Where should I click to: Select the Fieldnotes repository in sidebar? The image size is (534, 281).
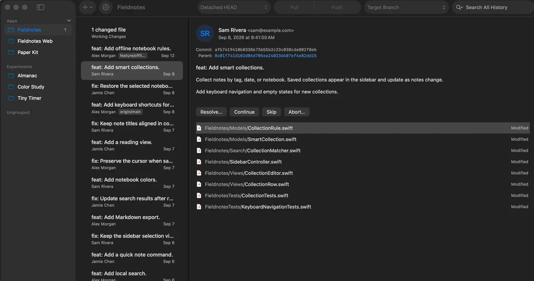[38, 30]
